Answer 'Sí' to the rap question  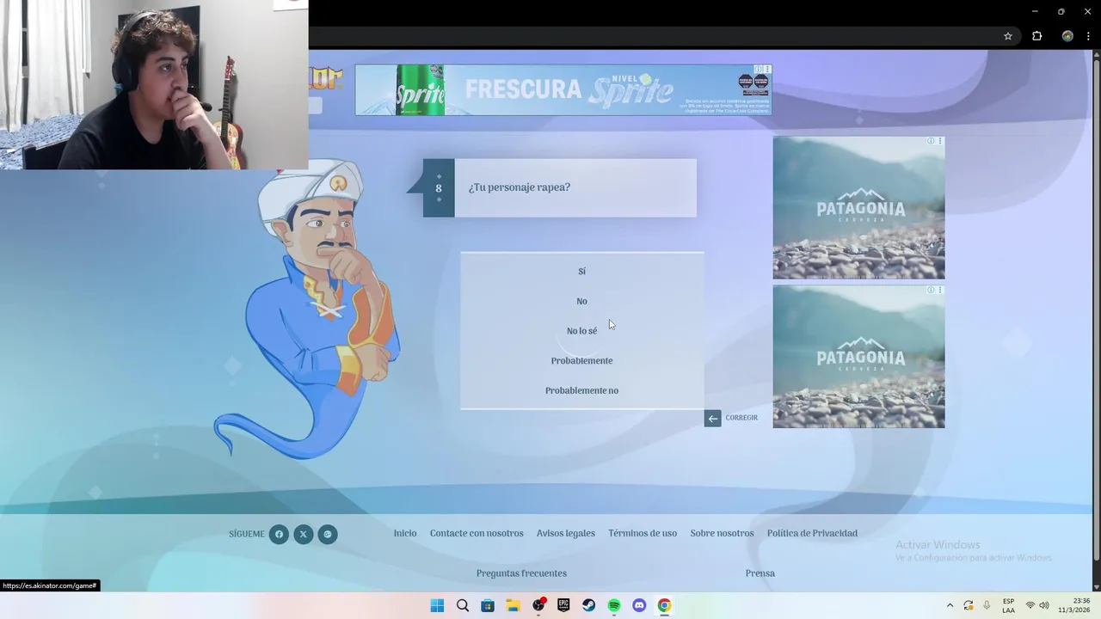tap(581, 271)
